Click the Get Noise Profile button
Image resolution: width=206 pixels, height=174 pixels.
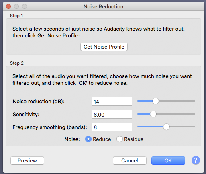pyautogui.click(x=104, y=47)
